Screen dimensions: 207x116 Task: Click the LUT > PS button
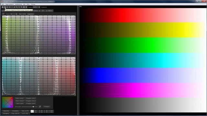click(x=25, y=113)
